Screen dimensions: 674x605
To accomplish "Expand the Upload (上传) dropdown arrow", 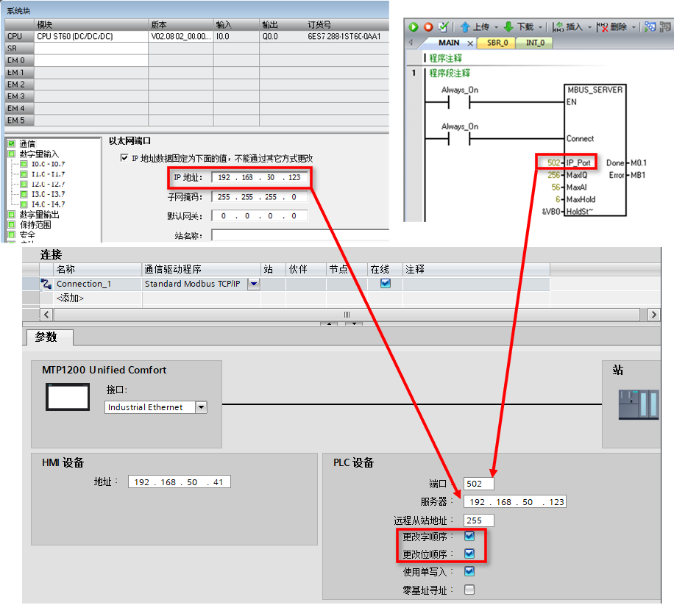I will click(497, 27).
